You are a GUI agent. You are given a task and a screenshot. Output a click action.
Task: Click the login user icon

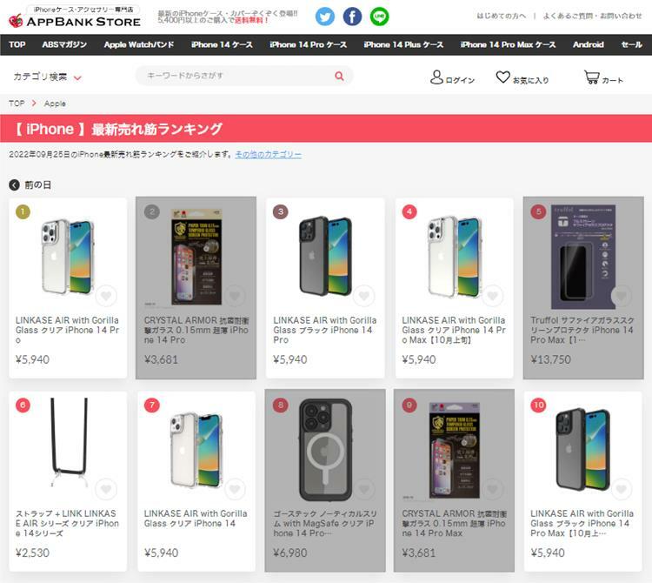click(436, 77)
